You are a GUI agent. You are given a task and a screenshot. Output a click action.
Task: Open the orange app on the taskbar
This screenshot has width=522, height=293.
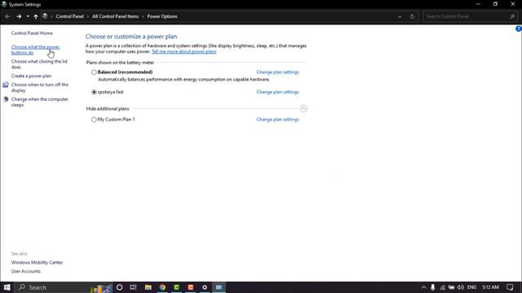191,287
